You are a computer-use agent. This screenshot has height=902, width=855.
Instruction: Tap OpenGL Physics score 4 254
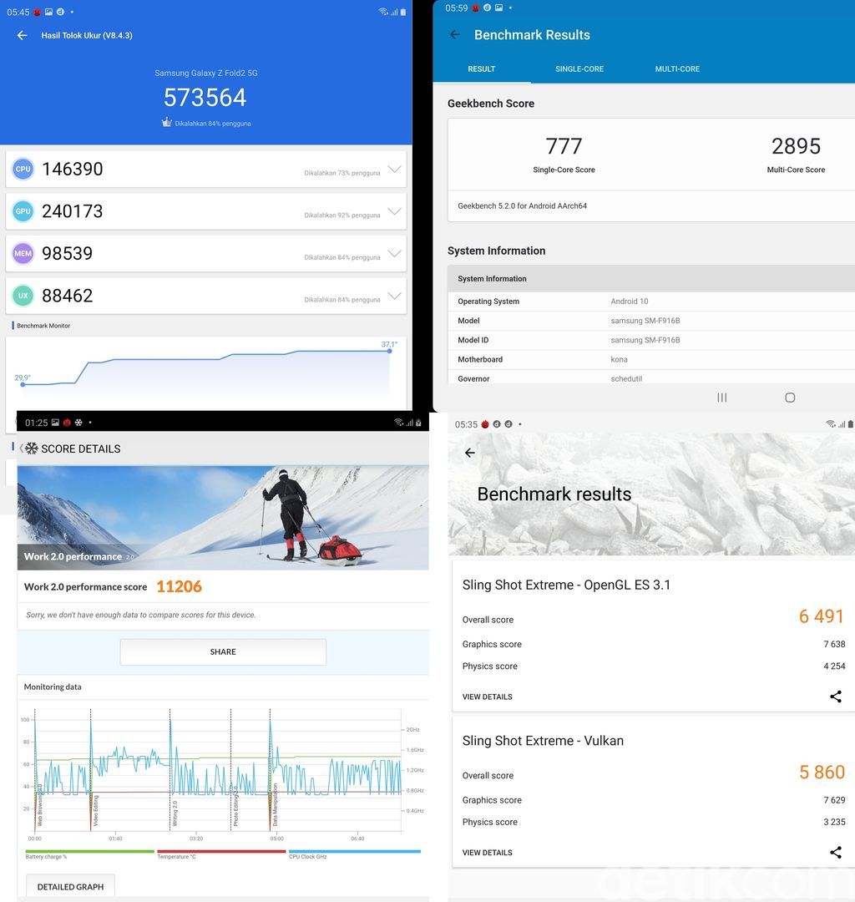[834, 666]
